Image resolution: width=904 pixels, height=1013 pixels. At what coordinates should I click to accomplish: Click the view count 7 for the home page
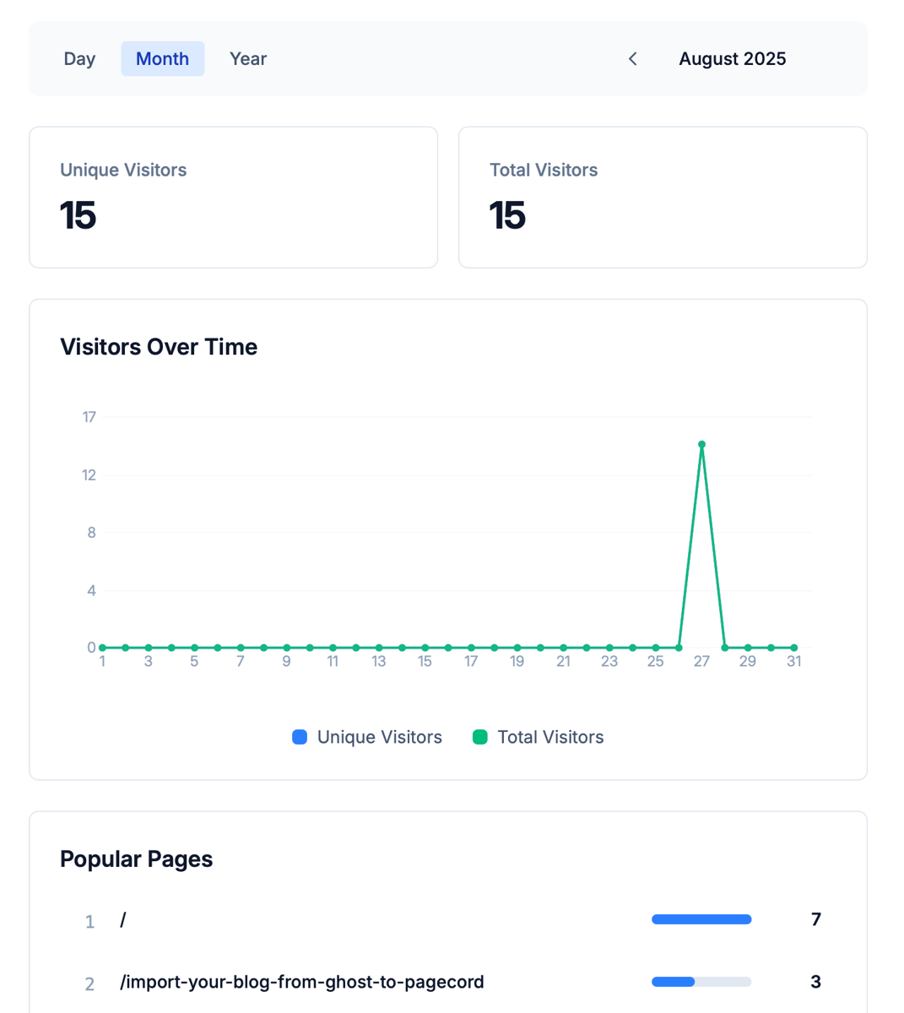pos(815,919)
